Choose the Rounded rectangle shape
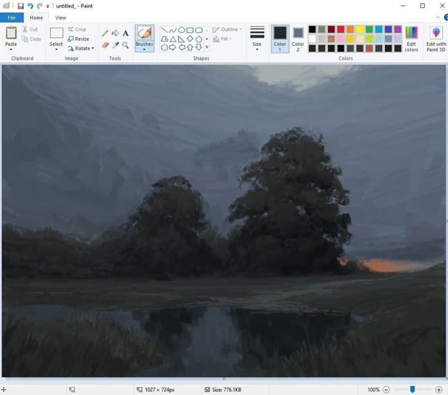Image resolution: width=448 pixels, height=395 pixels. click(199, 30)
